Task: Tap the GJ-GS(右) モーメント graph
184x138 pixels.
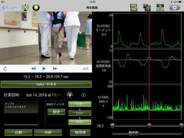Action: (147, 31)
